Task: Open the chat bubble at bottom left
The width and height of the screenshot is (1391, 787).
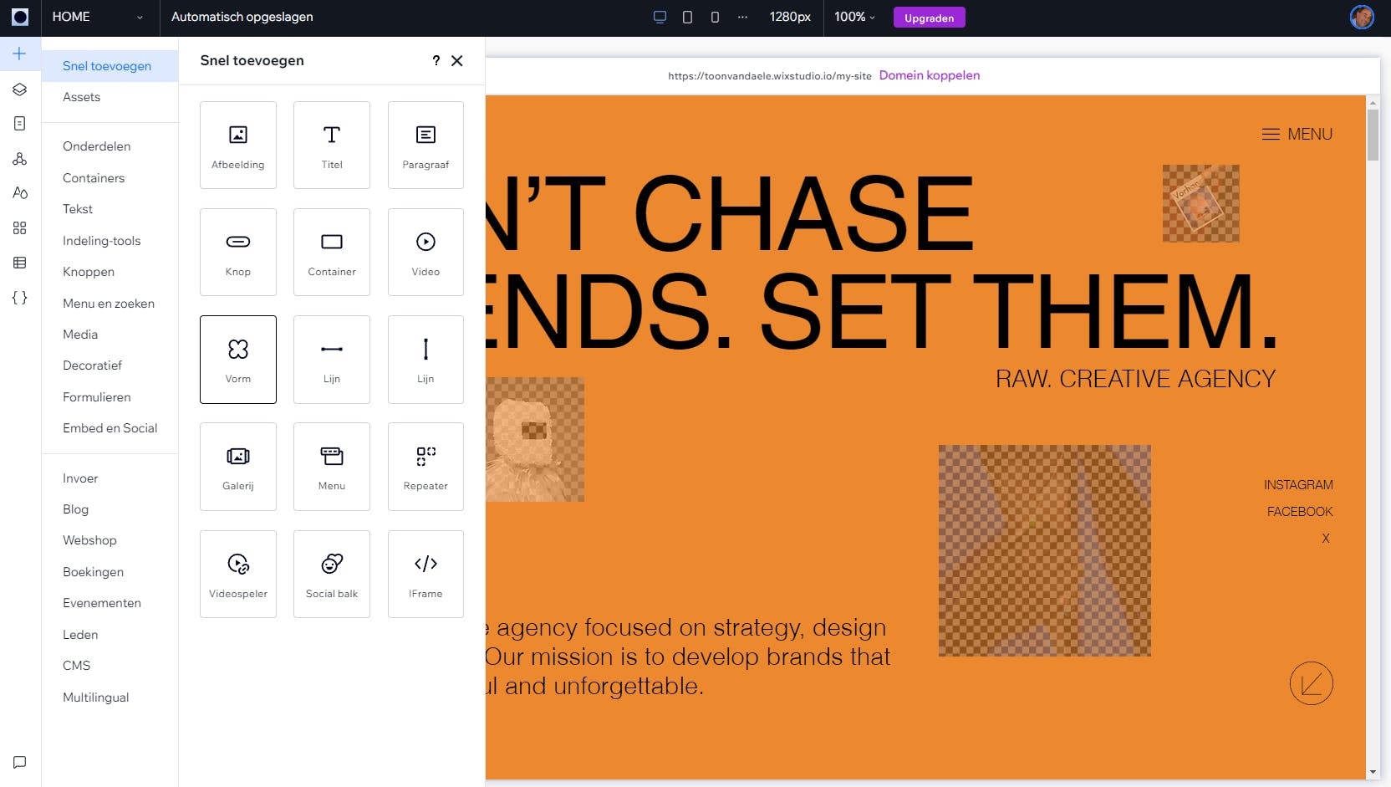Action: click(x=20, y=762)
